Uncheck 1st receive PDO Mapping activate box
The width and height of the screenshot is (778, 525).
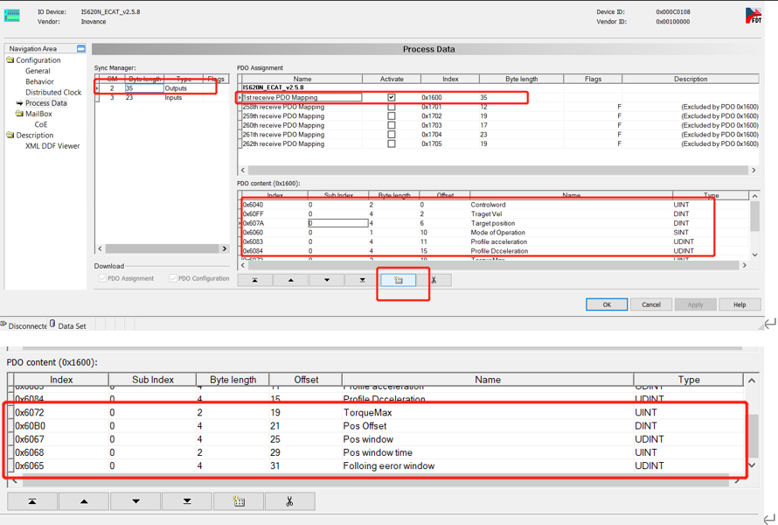tap(391, 98)
